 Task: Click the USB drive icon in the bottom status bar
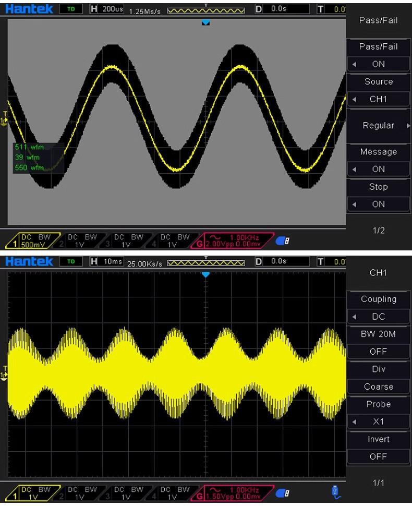[x=336, y=491]
